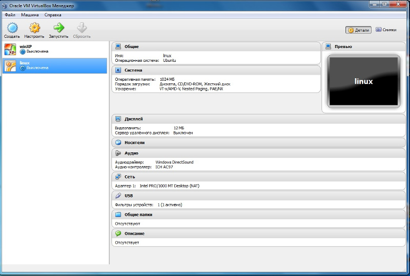Select the winXP virtual machine
Image resolution: width=410 pixels, height=276 pixels.
(55, 49)
